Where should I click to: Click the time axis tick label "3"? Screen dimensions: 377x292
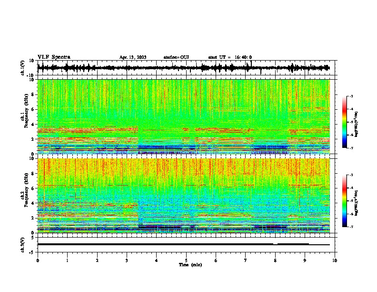127,261
